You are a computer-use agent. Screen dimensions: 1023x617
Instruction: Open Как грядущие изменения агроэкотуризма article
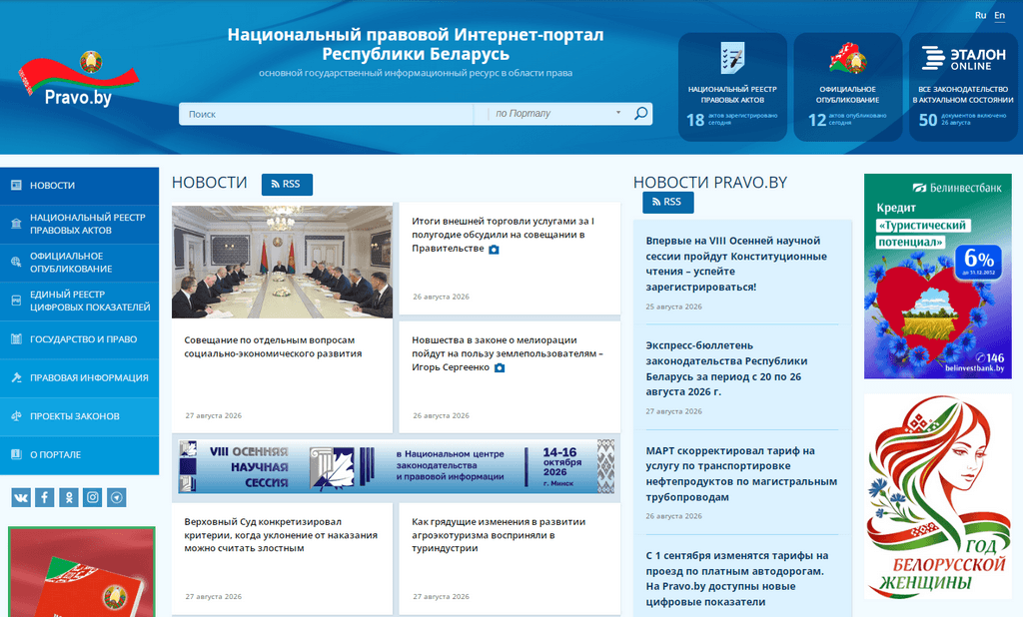pos(499,535)
